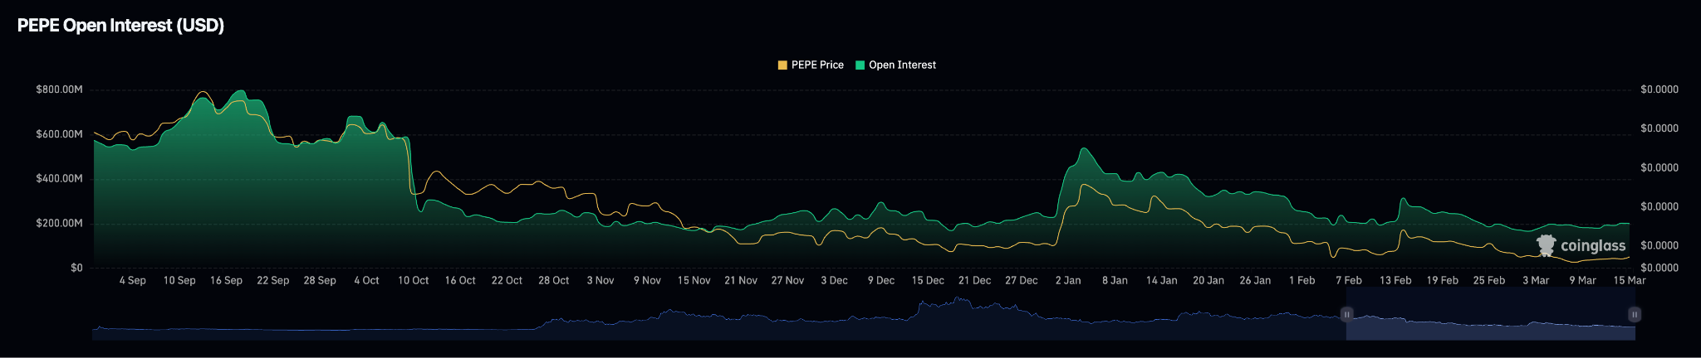1701x358 pixels.
Task: Select the 21 Dec date label
Action: (x=975, y=280)
